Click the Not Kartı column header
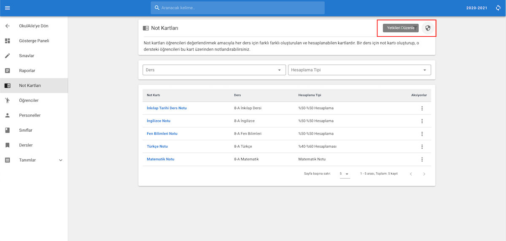Screen dimensions: 506x241 [x=153, y=95]
